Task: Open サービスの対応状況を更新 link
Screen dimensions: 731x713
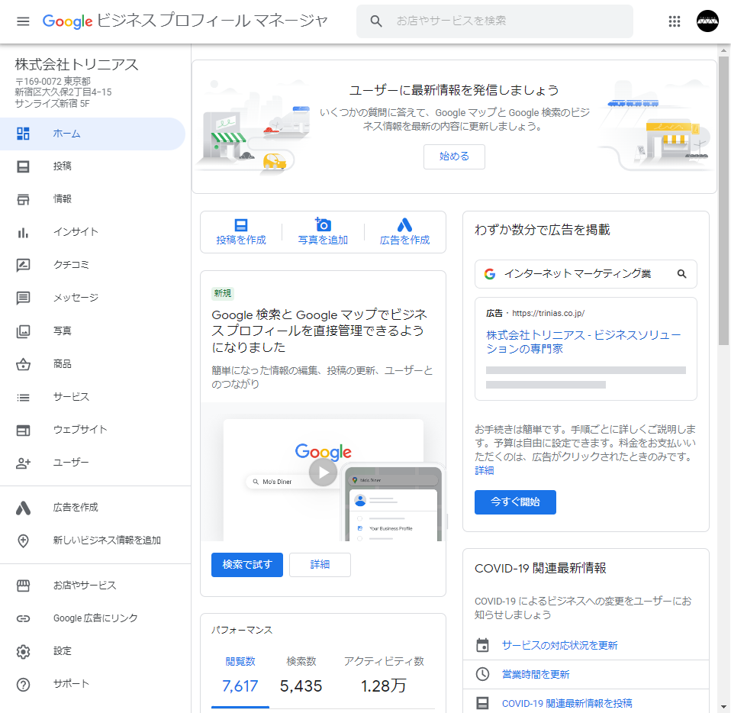Action: [559, 645]
